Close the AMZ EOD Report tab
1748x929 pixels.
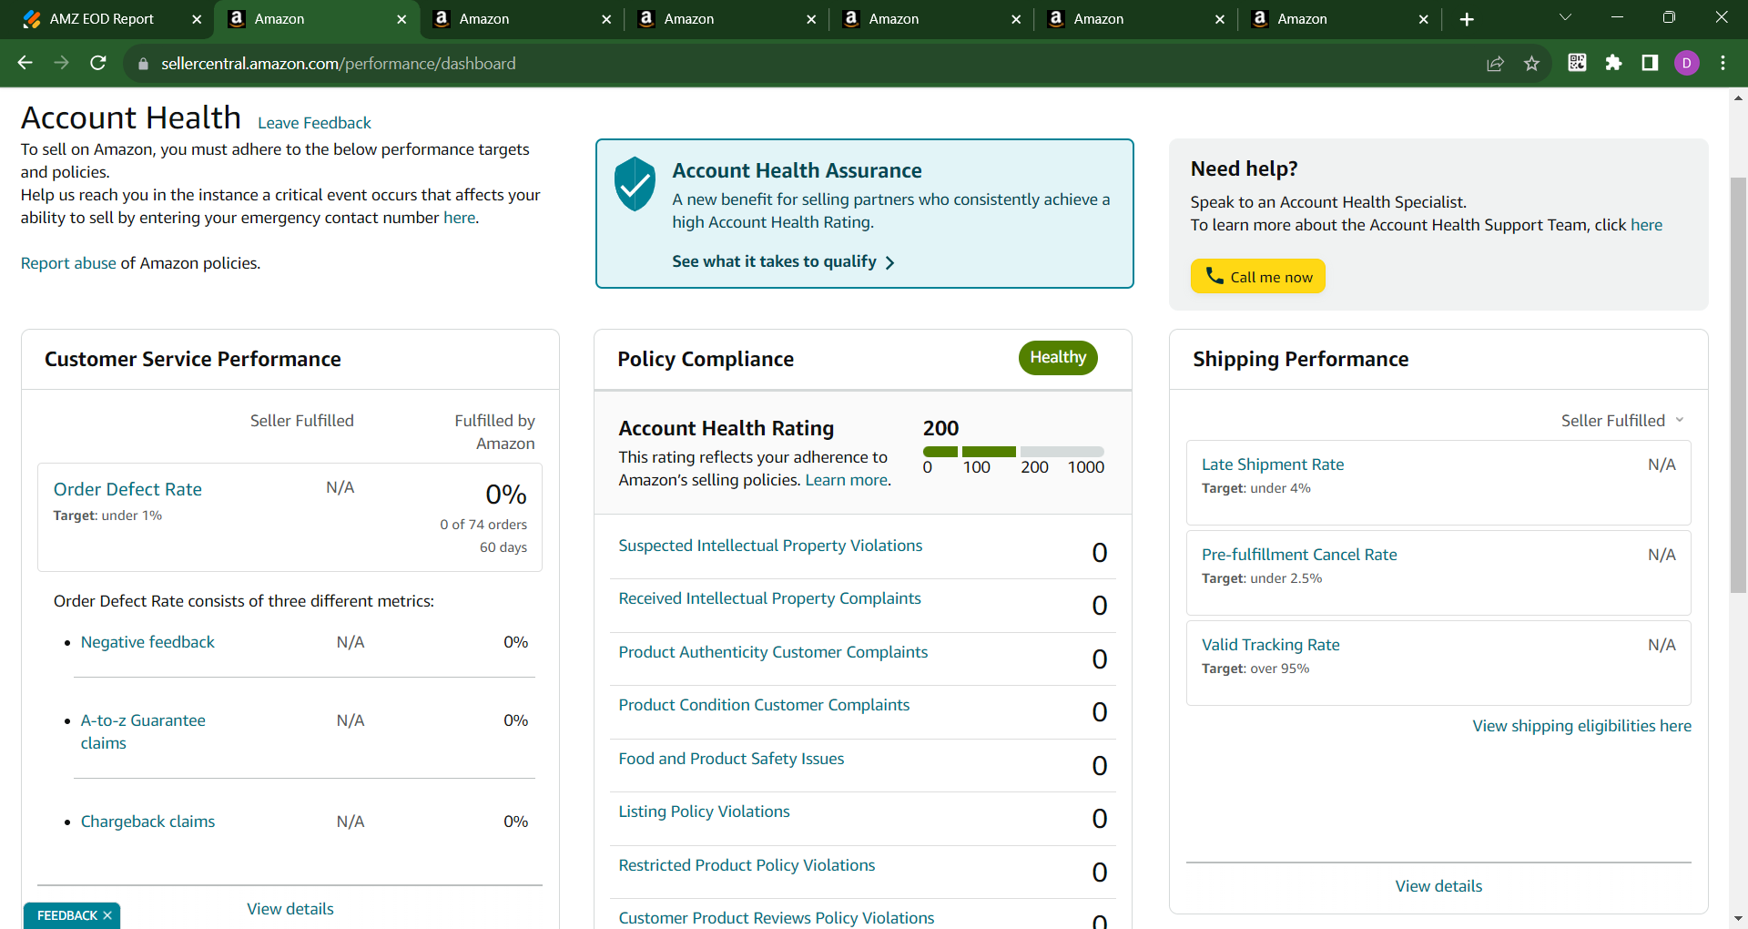tap(197, 19)
